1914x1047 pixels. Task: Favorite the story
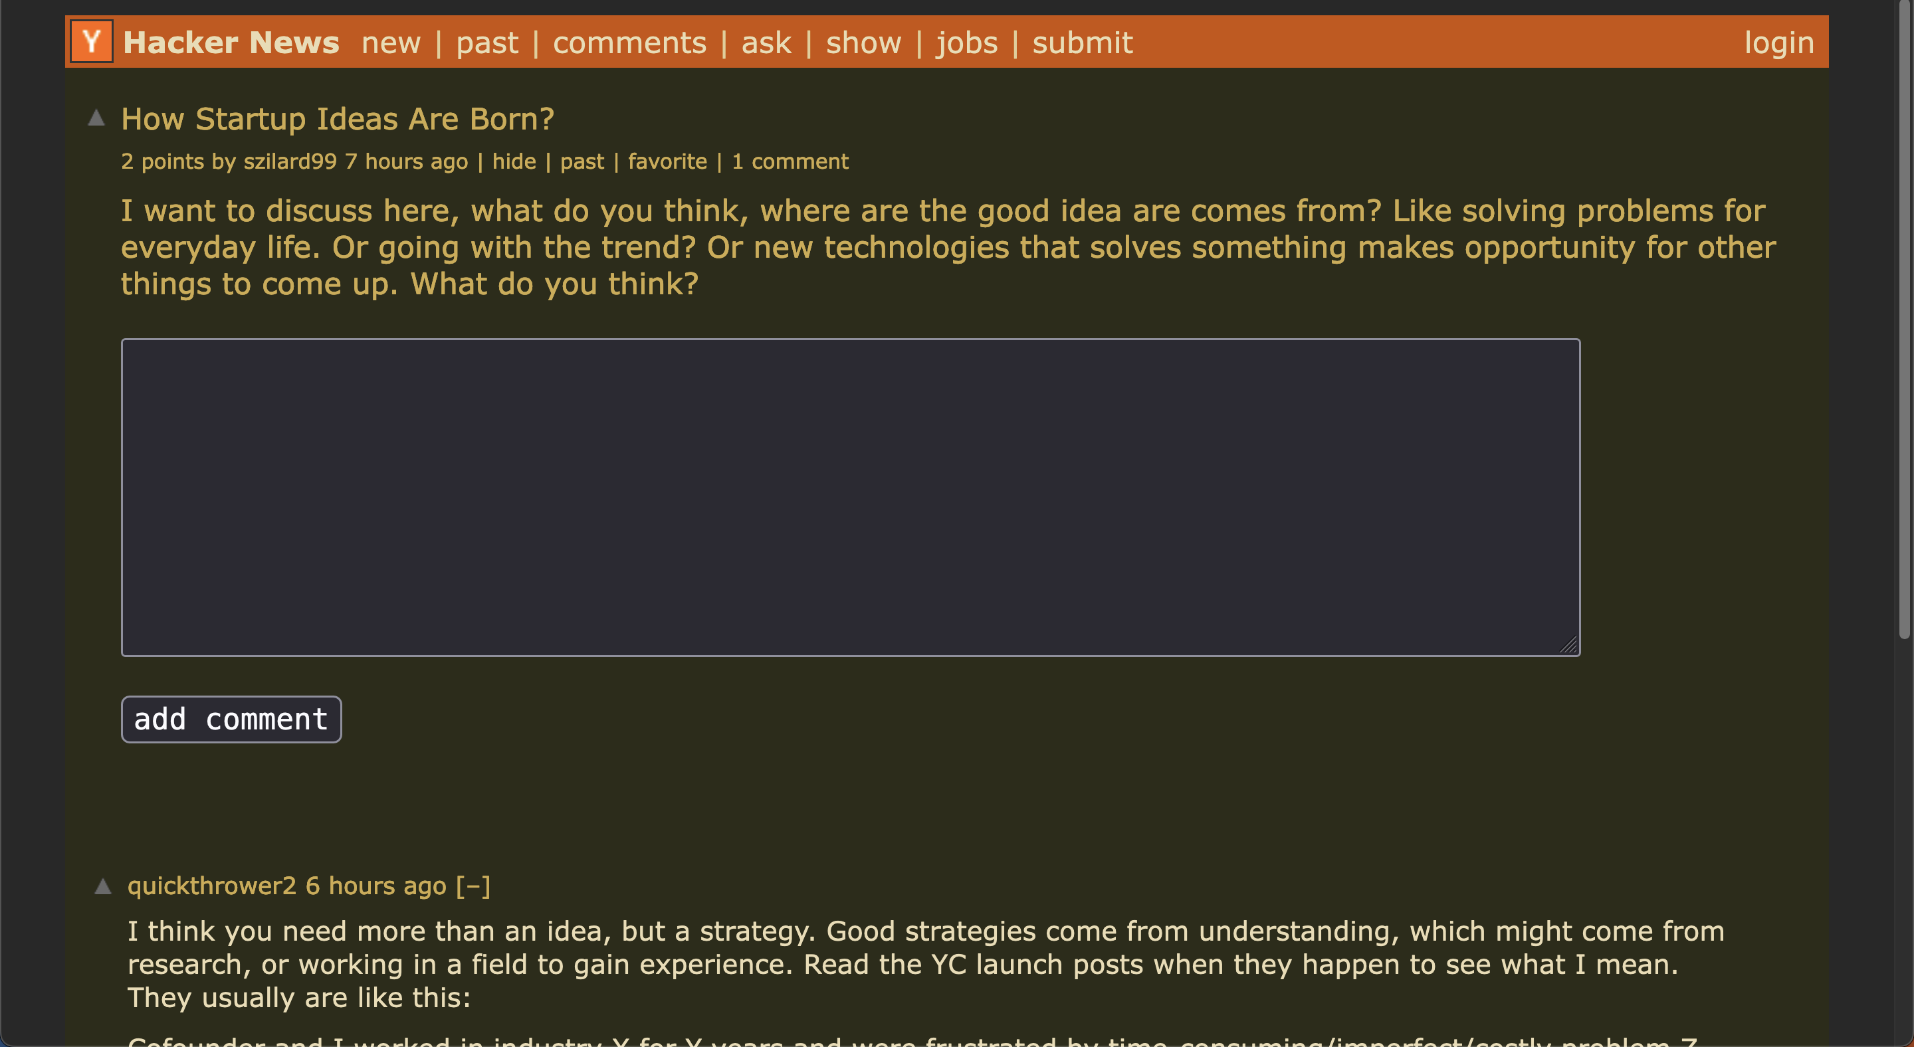click(x=667, y=161)
